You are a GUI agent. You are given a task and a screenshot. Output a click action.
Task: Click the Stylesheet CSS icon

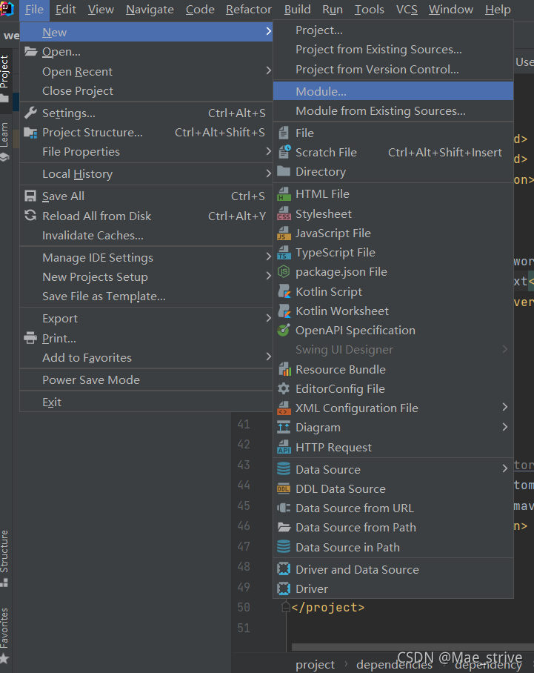pos(284,213)
